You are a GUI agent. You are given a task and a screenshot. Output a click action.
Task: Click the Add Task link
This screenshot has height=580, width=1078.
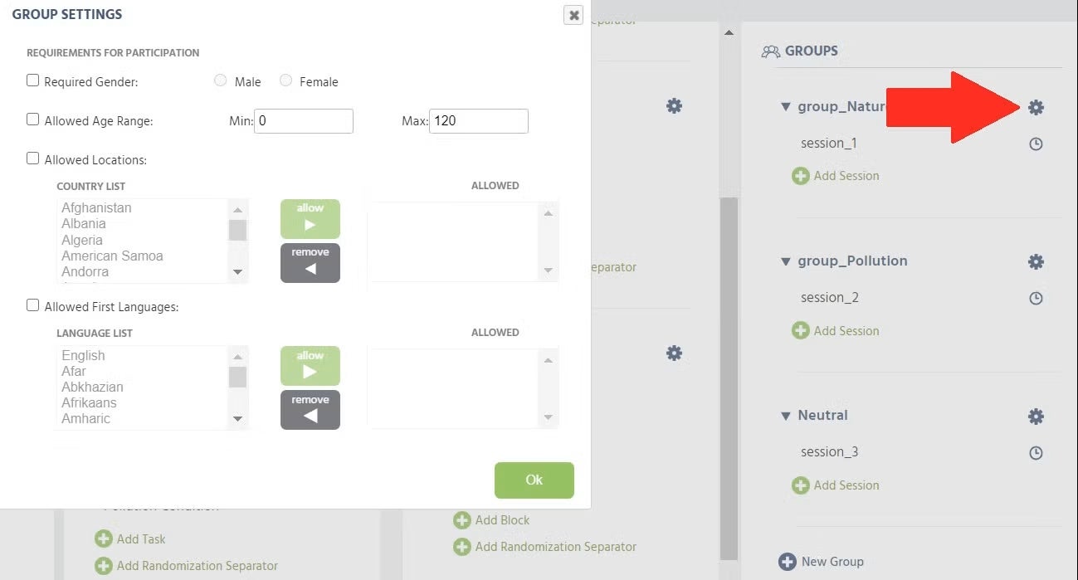141,539
